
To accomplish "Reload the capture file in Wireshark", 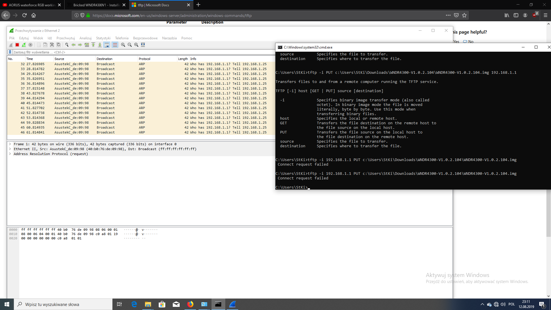I will 59,45.
